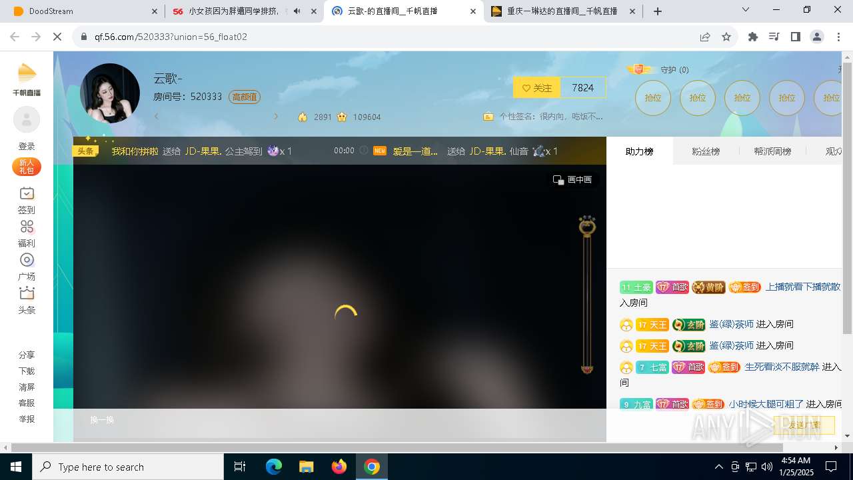Click the 关注 follow button
The width and height of the screenshot is (853, 480).
pyautogui.click(x=537, y=88)
